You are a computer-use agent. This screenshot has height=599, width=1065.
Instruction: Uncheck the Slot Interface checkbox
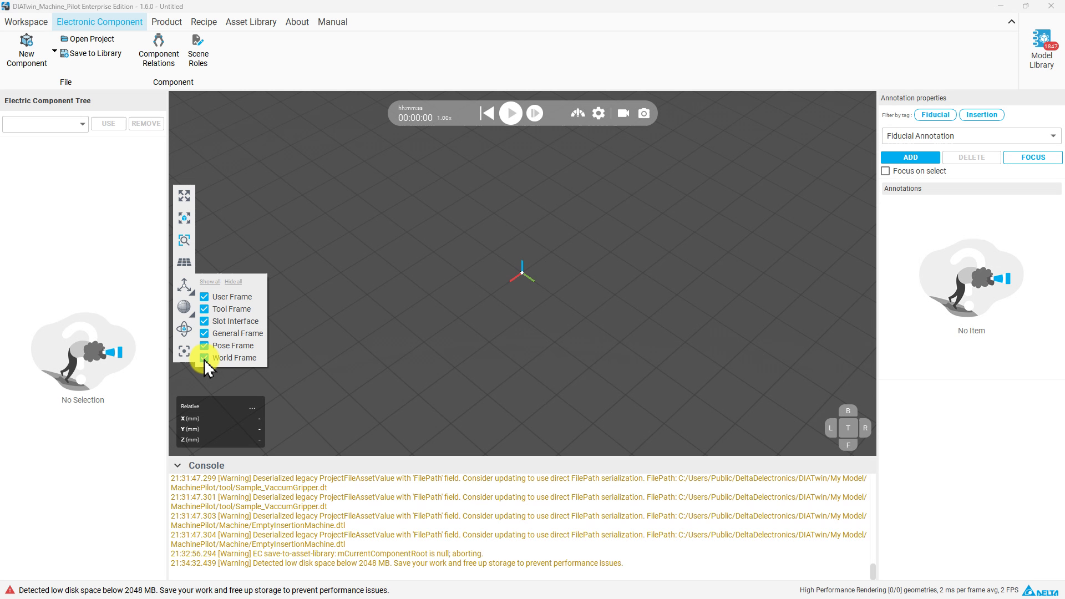coord(204,321)
